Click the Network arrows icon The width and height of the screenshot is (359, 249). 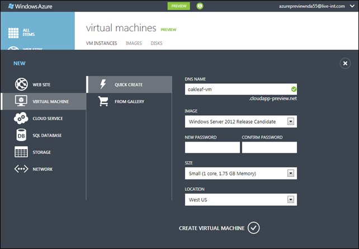21,169
